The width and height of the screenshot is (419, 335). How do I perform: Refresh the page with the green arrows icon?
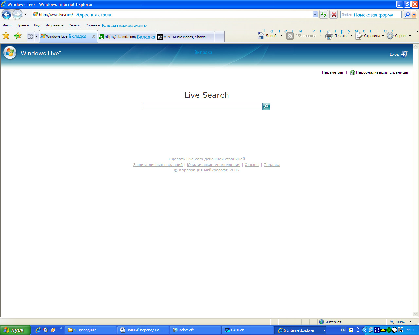click(x=324, y=15)
